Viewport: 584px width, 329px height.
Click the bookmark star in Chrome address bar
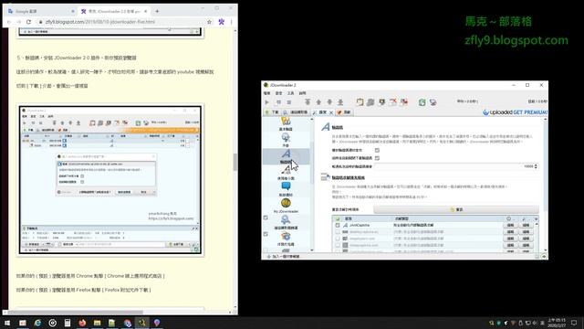(x=209, y=22)
